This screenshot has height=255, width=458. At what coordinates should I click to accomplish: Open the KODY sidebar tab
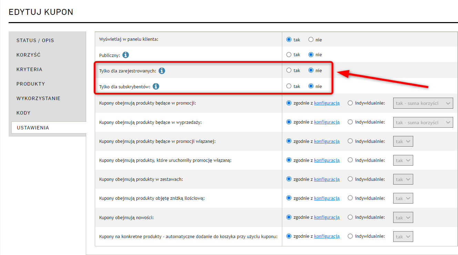click(23, 113)
